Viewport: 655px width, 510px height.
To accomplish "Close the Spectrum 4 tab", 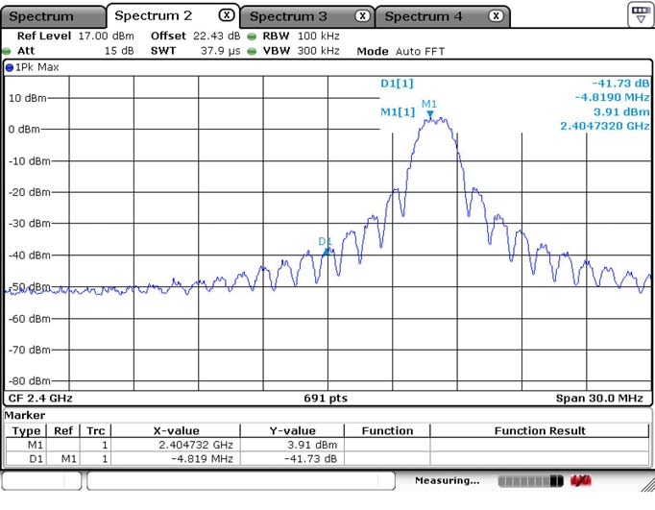I will 496,16.
